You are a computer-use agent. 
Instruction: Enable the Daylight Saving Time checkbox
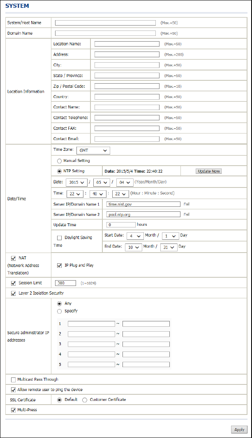point(59,238)
